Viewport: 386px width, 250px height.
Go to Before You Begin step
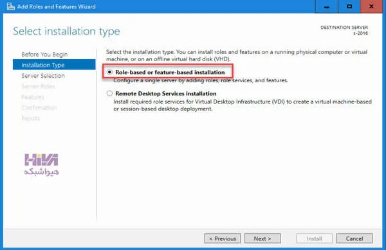(x=44, y=55)
